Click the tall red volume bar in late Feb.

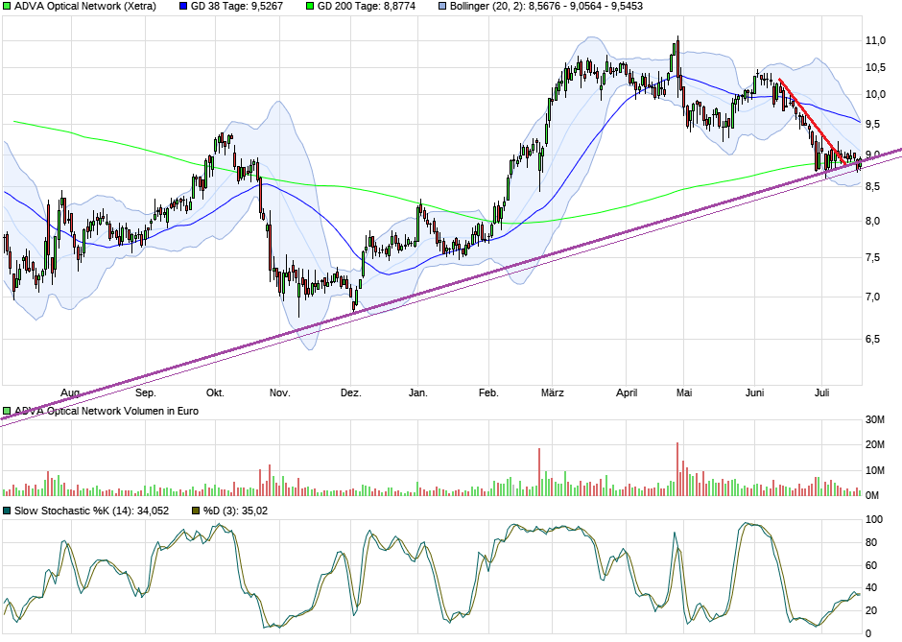pyautogui.click(x=539, y=472)
